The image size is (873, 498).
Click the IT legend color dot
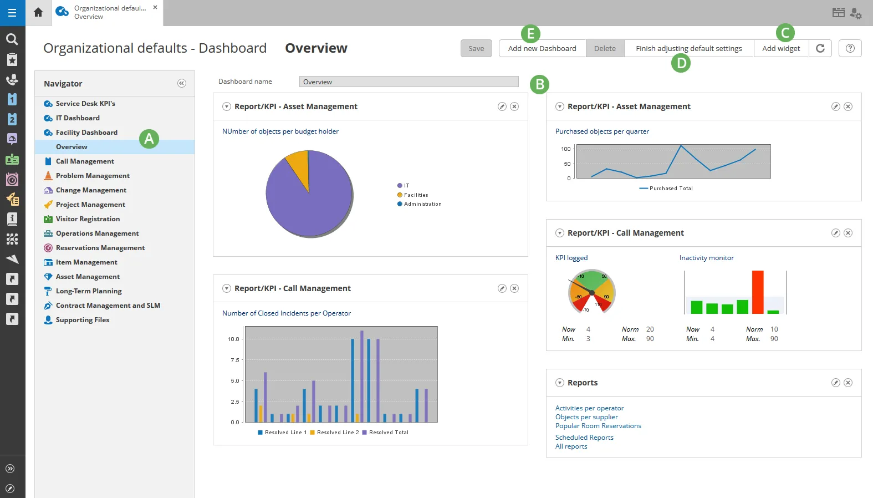(400, 186)
